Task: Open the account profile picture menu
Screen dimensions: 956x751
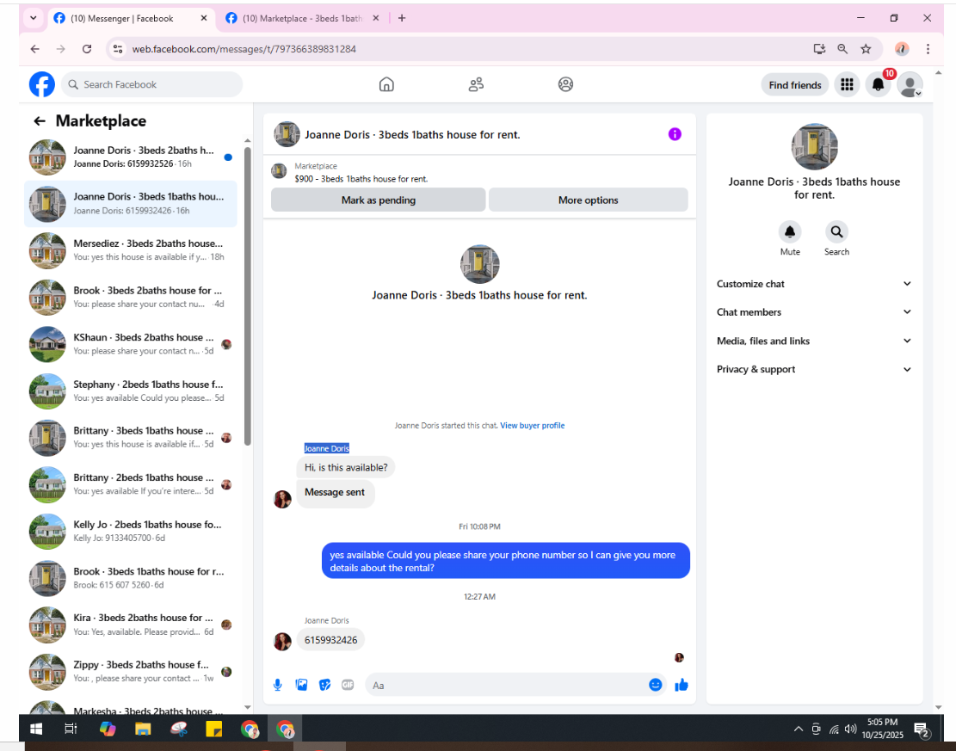Action: click(x=910, y=84)
